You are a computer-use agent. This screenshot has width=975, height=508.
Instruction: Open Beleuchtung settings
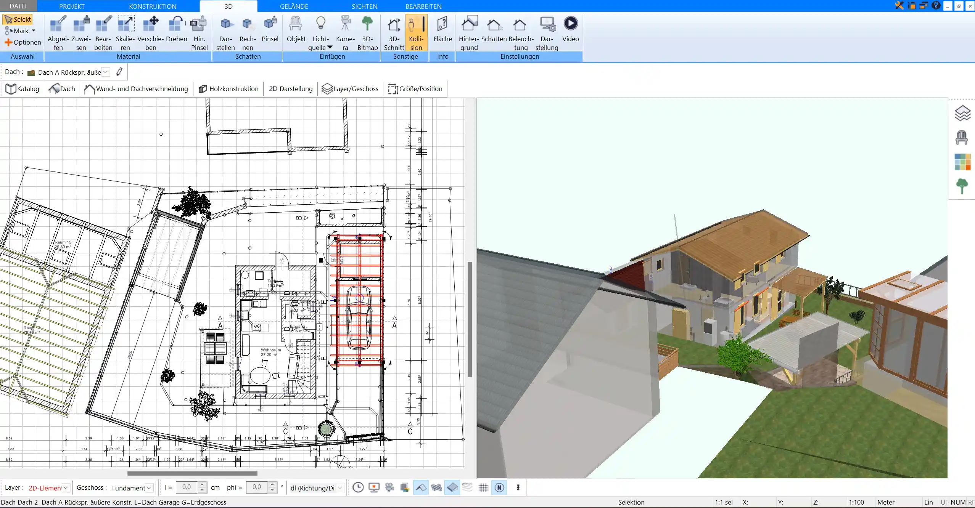pyautogui.click(x=521, y=33)
